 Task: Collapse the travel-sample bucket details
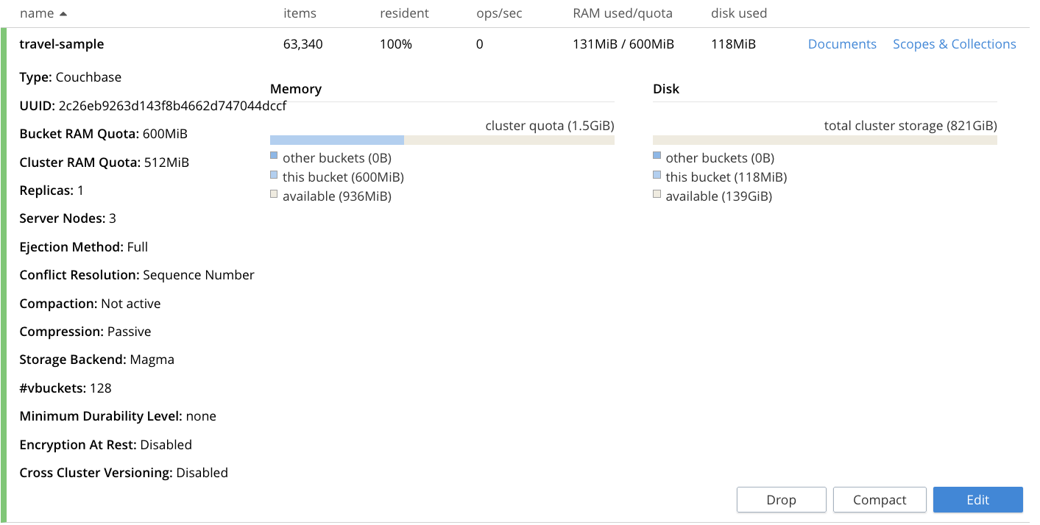pyautogui.click(x=63, y=44)
